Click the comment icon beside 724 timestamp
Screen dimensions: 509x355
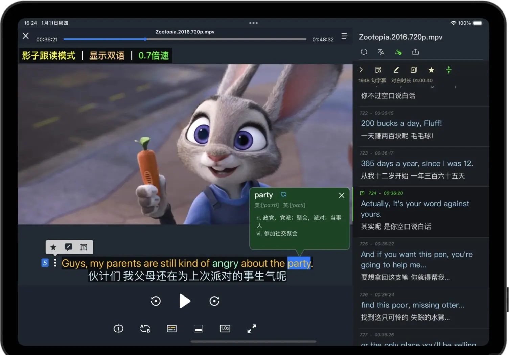(x=362, y=193)
